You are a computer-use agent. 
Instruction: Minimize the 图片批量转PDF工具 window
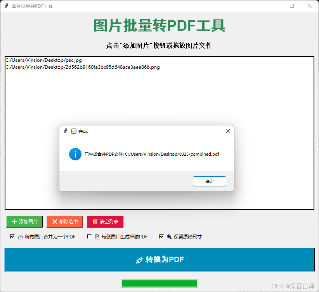click(274, 6)
